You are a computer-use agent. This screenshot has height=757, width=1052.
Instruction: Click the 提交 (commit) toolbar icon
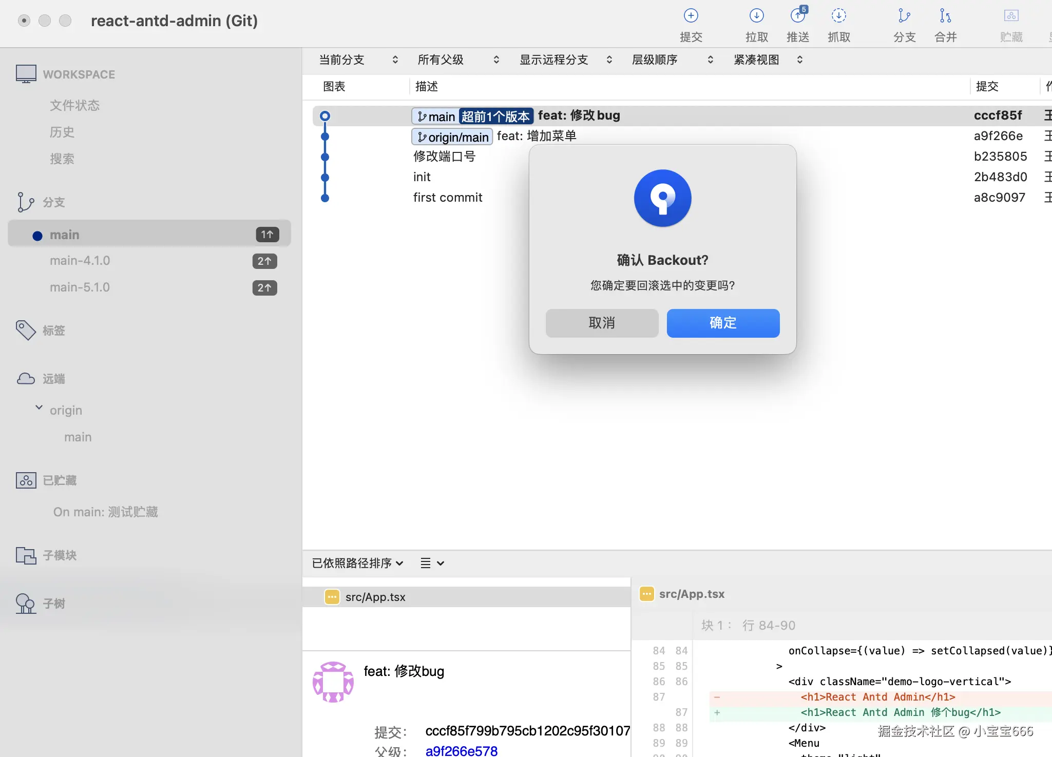pyautogui.click(x=690, y=23)
